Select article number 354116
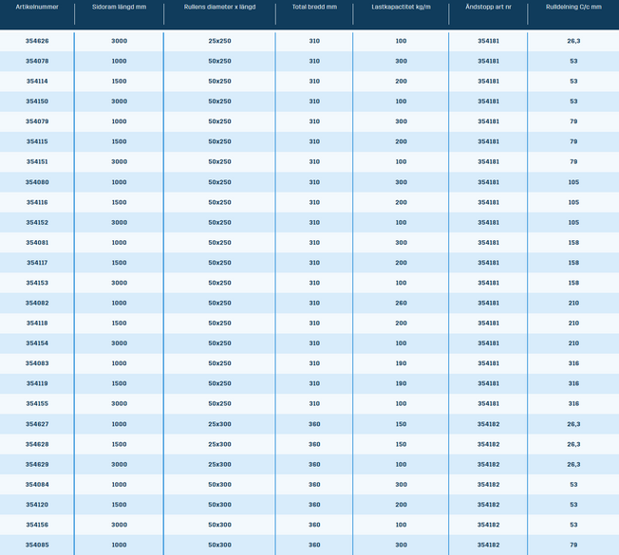The height and width of the screenshot is (555, 619). (37, 202)
